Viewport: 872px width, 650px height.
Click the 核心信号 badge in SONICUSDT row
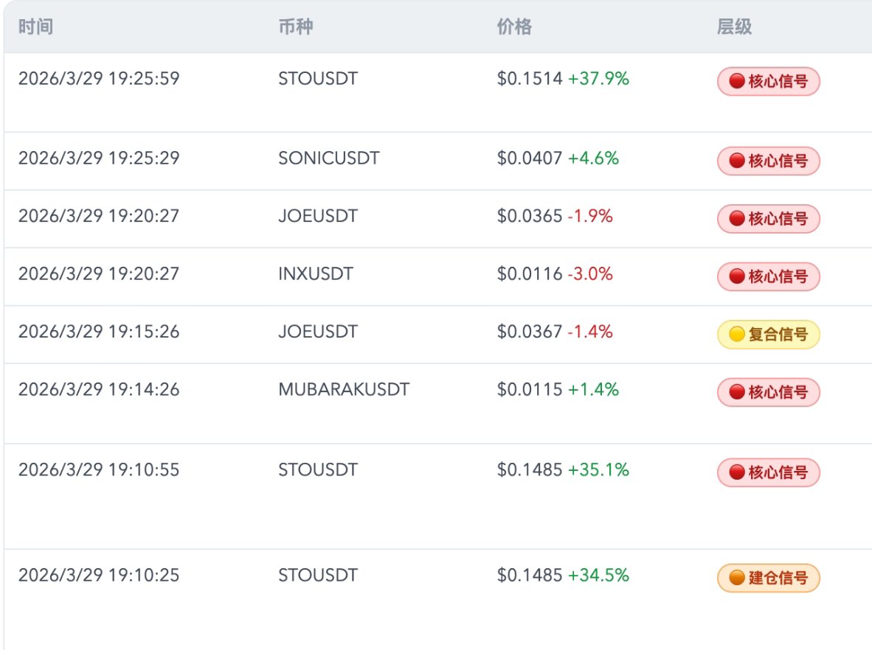pos(769,161)
